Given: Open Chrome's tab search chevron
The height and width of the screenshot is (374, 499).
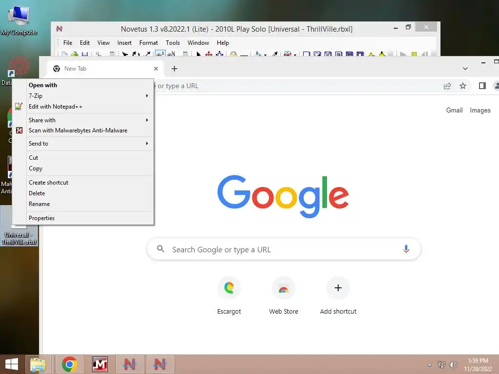Looking at the screenshot, I should pyautogui.click(x=465, y=68).
